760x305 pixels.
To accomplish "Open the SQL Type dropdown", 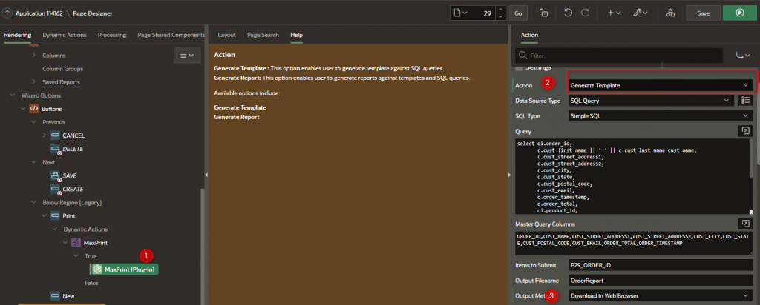I will pyautogui.click(x=661, y=115).
